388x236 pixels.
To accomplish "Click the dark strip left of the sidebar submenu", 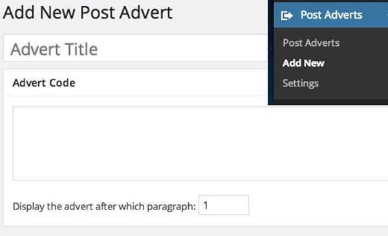I will [x=271, y=64].
